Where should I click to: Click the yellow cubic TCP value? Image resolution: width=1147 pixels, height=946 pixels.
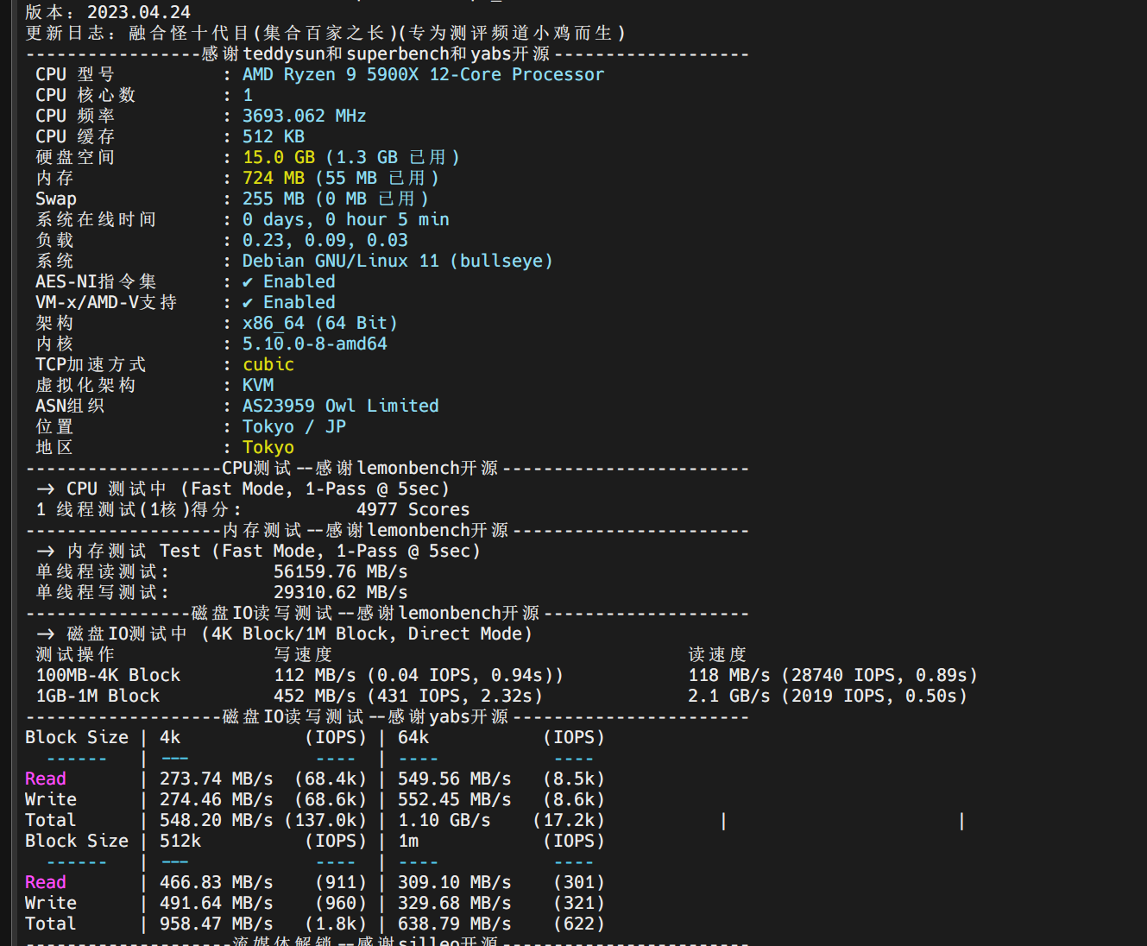(x=268, y=364)
